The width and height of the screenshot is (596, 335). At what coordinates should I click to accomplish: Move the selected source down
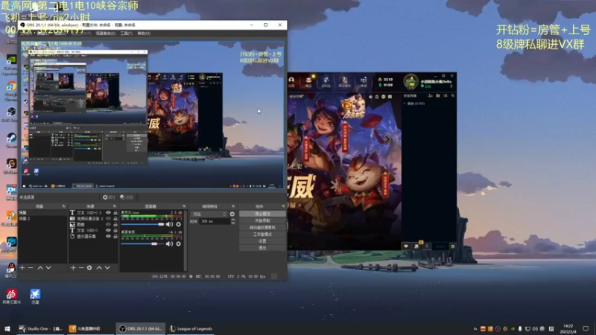[107, 268]
